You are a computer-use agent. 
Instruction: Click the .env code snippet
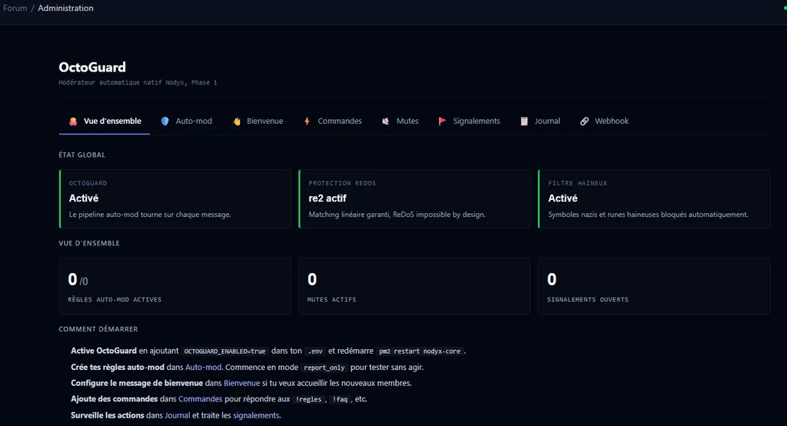[x=315, y=351]
